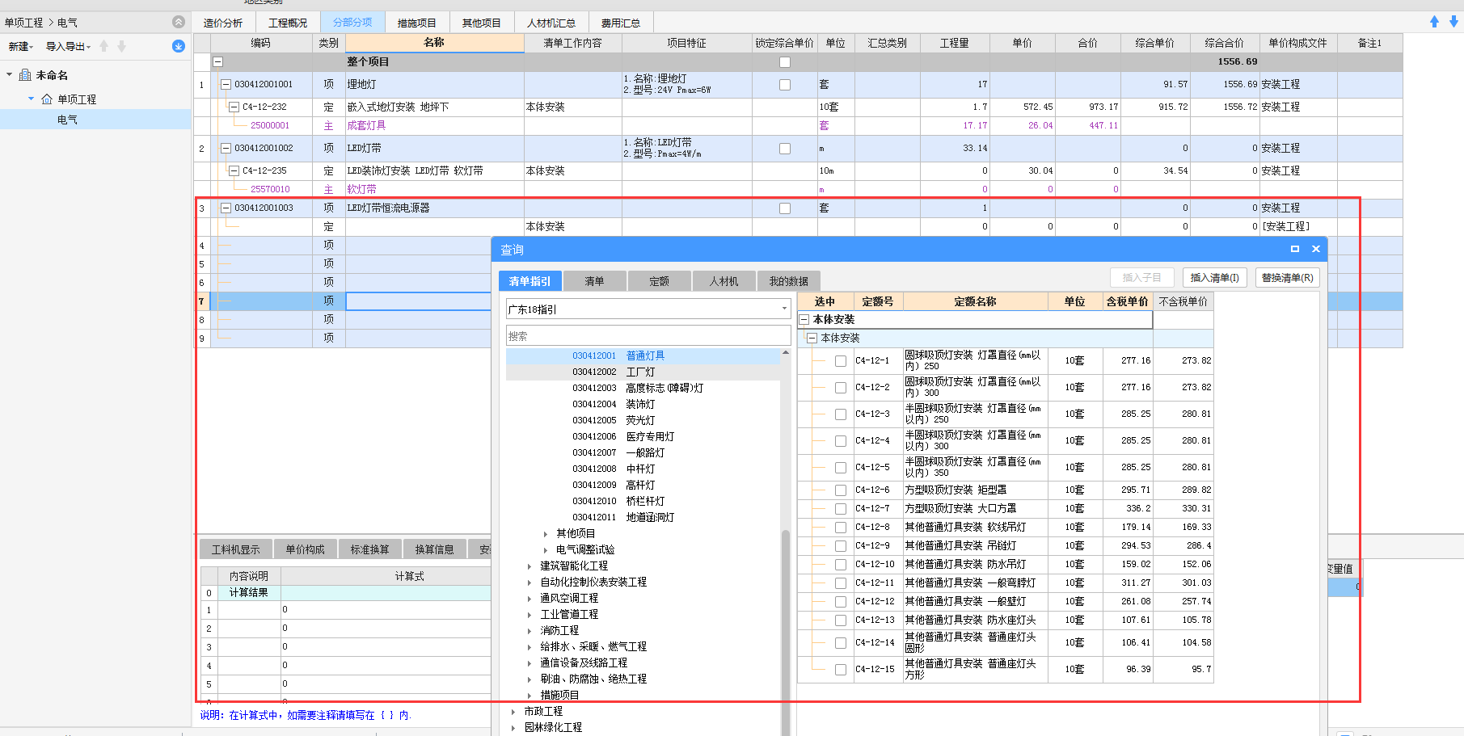Open the 措施项目 tab

click(416, 23)
